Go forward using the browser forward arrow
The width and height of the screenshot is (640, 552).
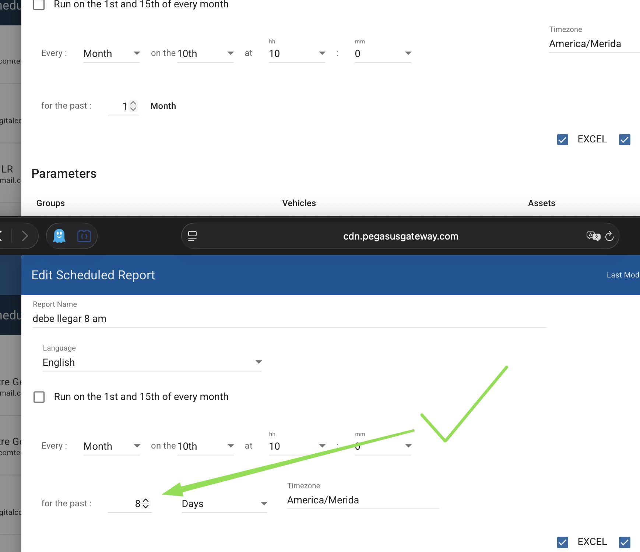point(25,236)
